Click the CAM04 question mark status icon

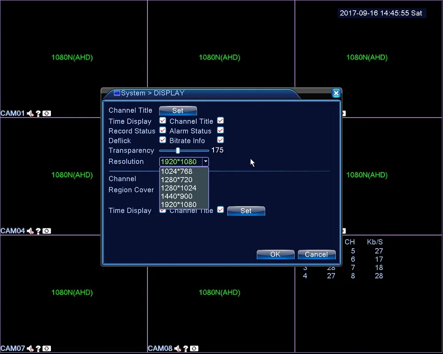pyautogui.click(x=39, y=231)
